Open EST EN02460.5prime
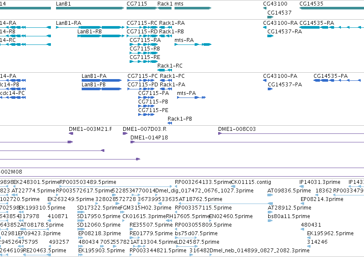Image resolution: width=364 pixels, height=257 pixels. pyautogui.click(x=211, y=221)
